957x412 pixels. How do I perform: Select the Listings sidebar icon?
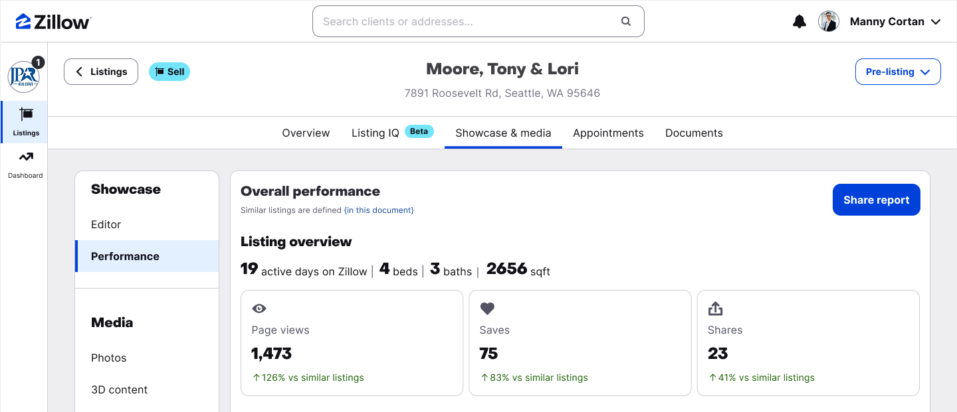(x=25, y=122)
